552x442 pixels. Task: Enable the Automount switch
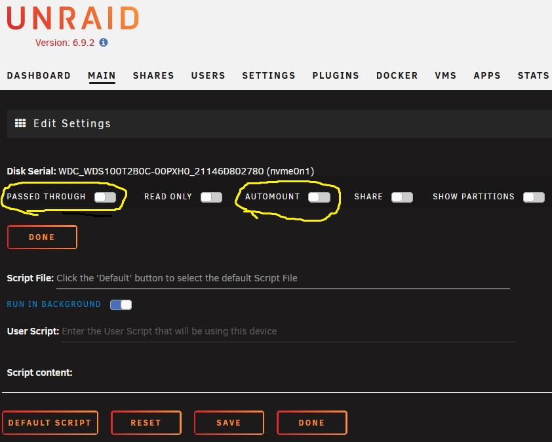point(319,197)
